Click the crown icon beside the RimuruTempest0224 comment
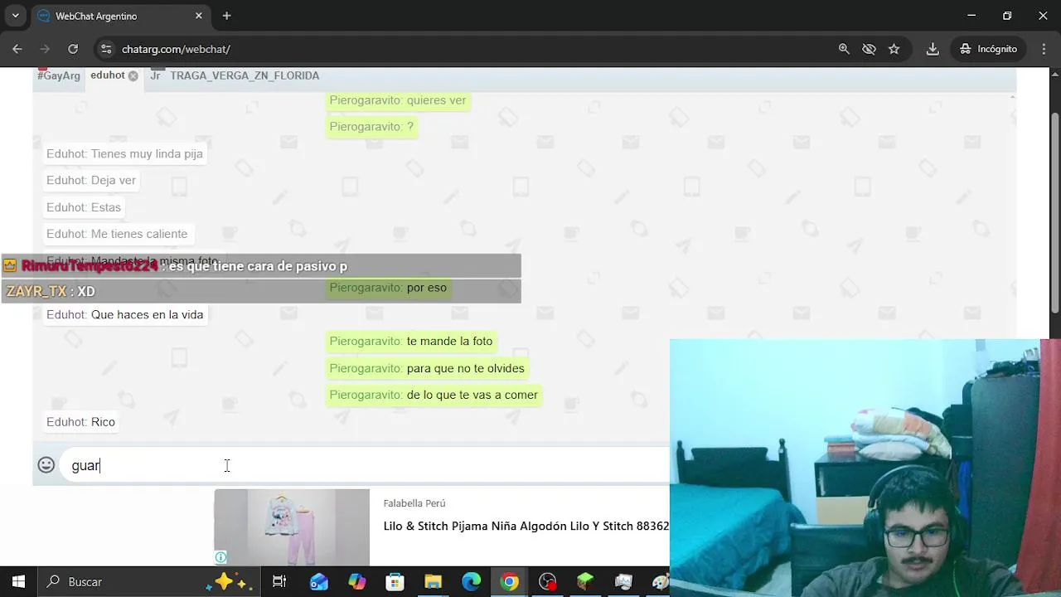 [x=10, y=266]
